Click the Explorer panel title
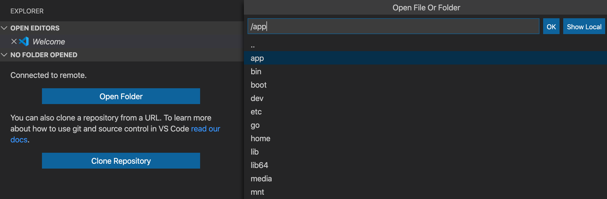This screenshot has height=199, width=607. 27,11
